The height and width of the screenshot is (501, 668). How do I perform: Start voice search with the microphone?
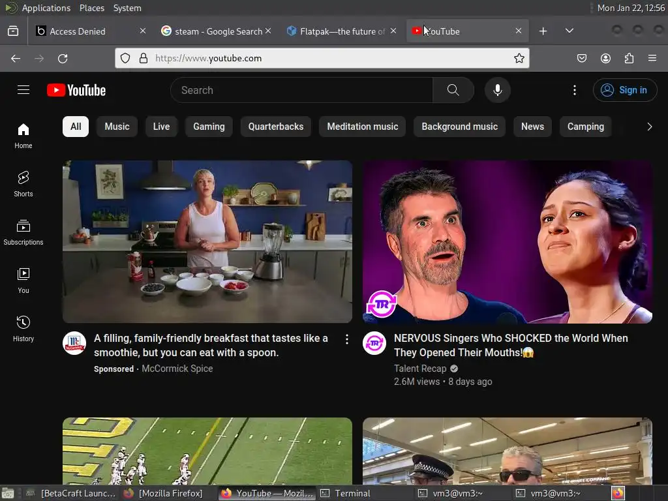pyautogui.click(x=497, y=90)
